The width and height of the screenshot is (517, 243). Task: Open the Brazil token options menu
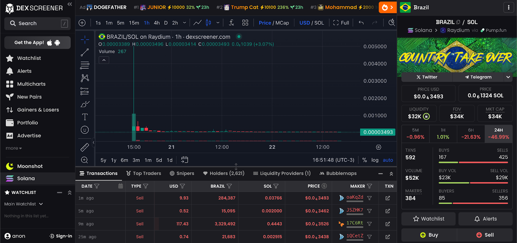[x=509, y=7]
